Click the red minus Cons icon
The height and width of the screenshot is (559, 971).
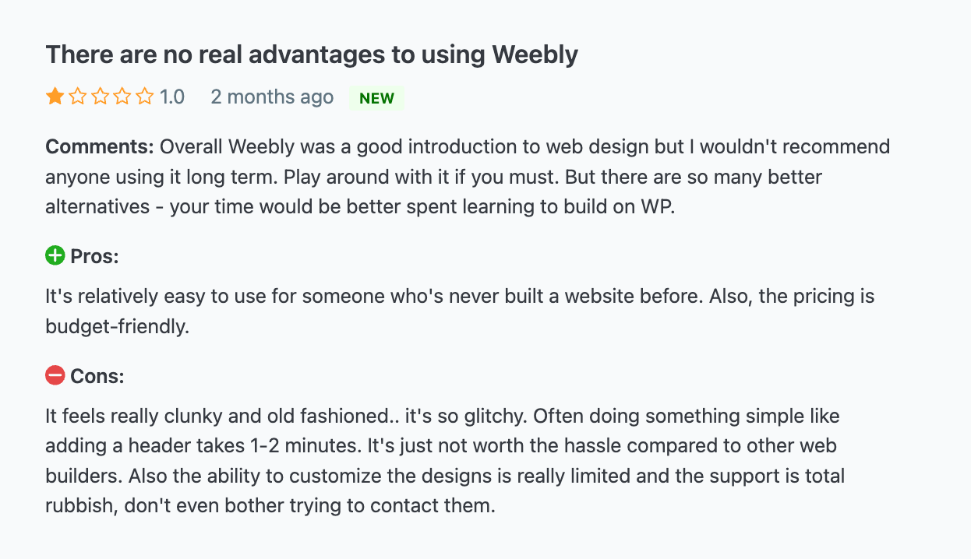tap(55, 376)
